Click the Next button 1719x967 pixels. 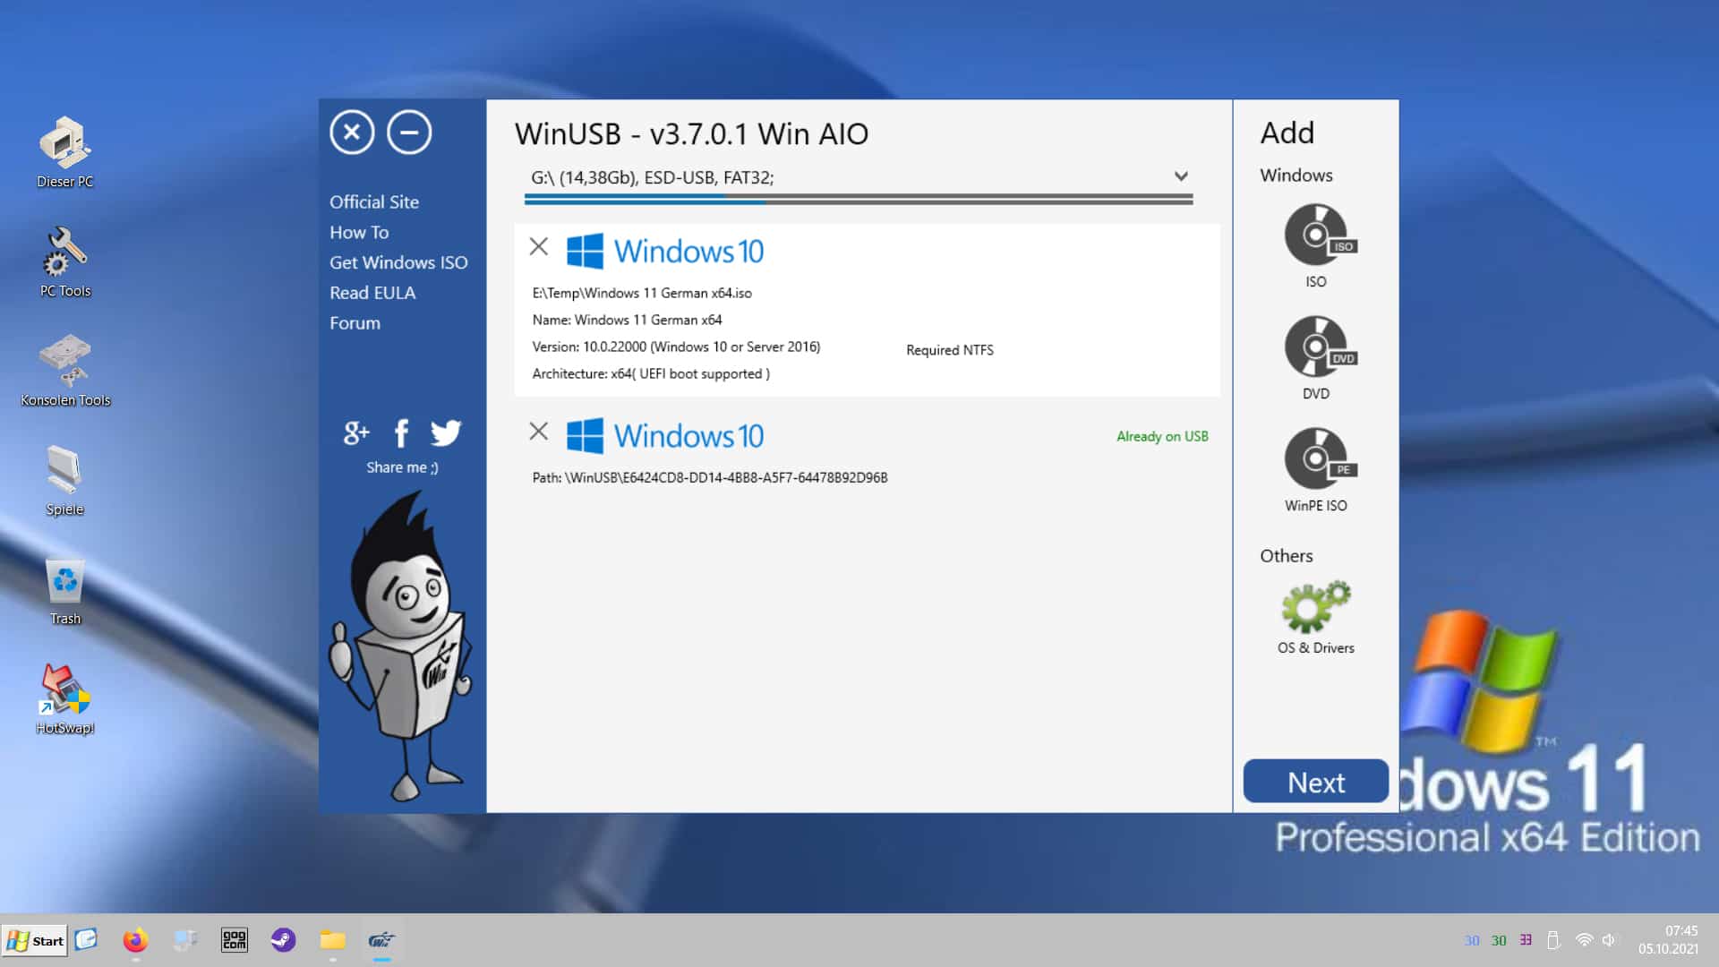[x=1315, y=782]
